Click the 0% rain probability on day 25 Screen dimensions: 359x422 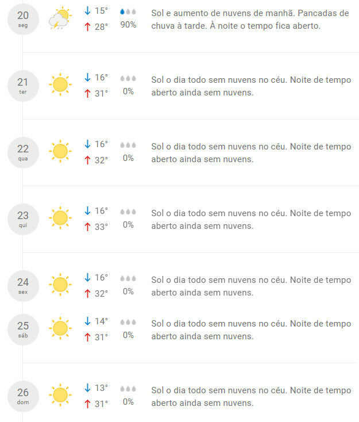(128, 335)
